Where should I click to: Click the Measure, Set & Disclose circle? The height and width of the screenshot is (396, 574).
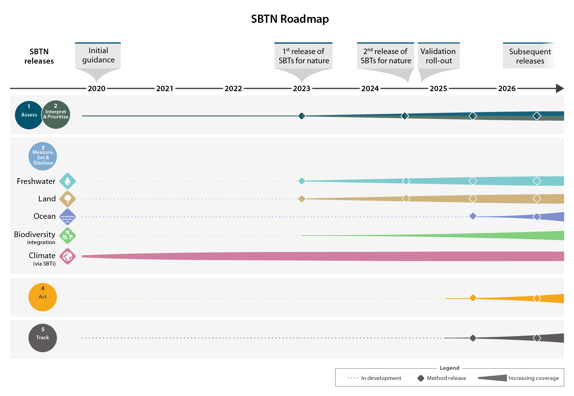point(43,156)
